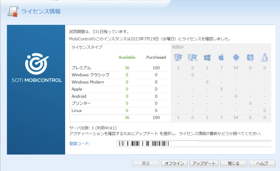Click the 利用中 header text
Viewport: 280px width, 171px height.
[x=178, y=47]
